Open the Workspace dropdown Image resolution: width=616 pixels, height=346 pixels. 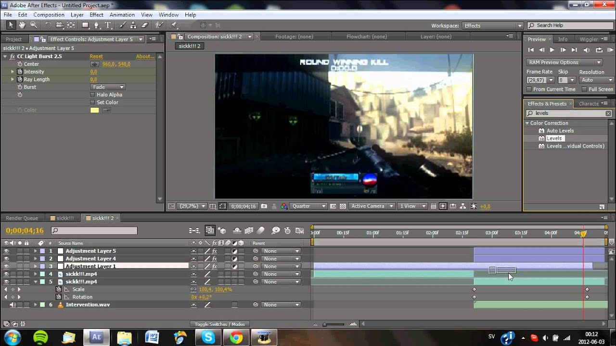point(492,25)
